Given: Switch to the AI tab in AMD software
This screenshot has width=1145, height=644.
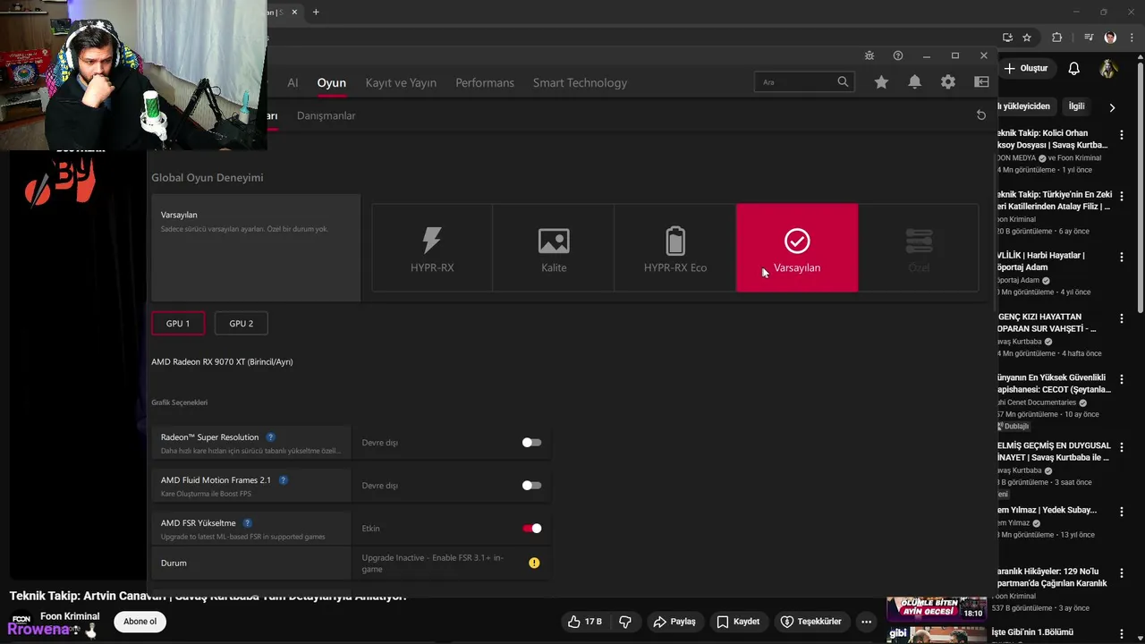Looking at the screenshot, I should click(293, 82).
